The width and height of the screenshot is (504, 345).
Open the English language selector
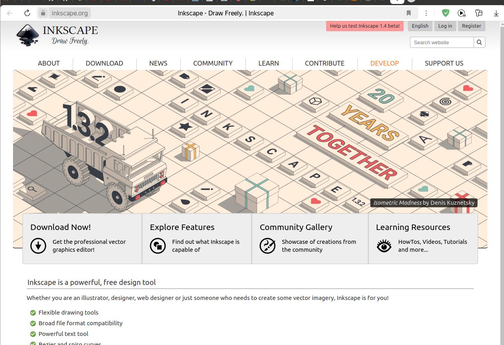point(420,26)
